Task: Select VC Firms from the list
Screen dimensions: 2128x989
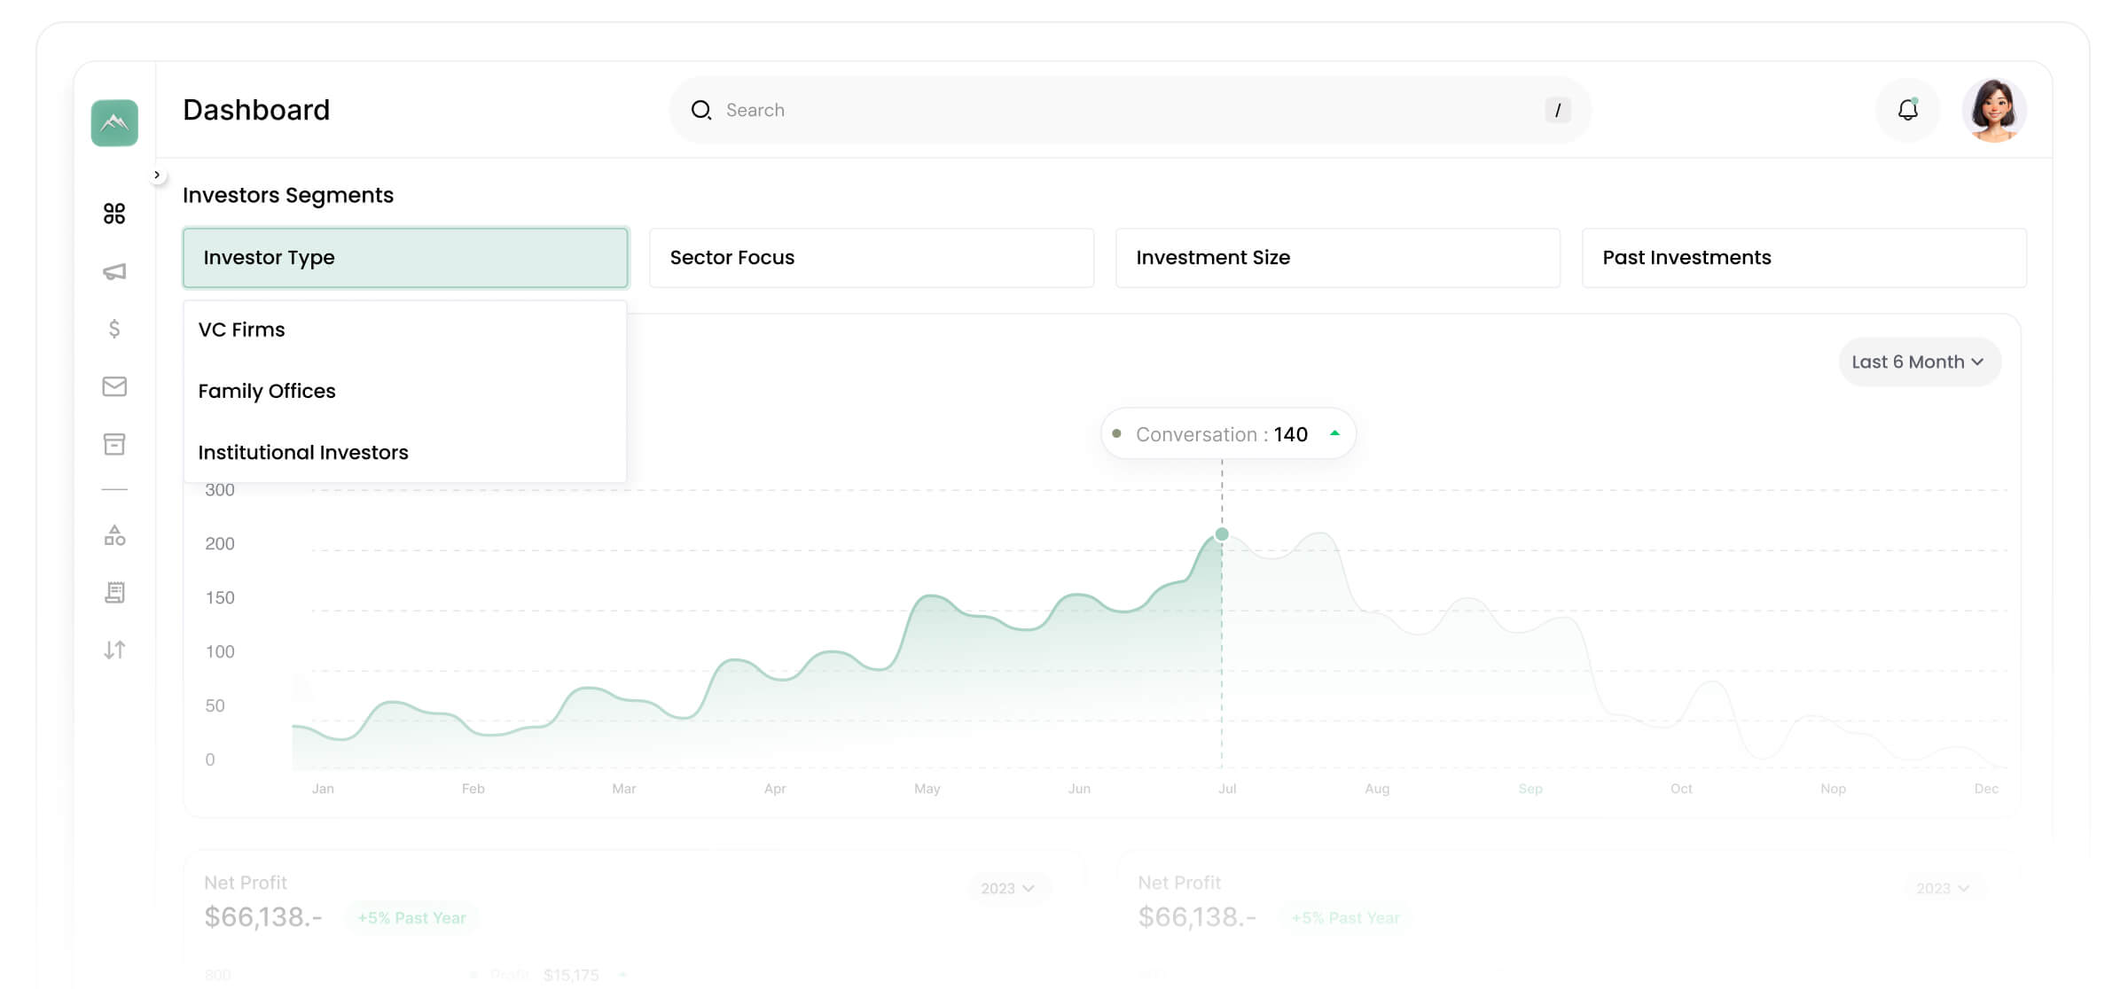Action: point(242,330)
